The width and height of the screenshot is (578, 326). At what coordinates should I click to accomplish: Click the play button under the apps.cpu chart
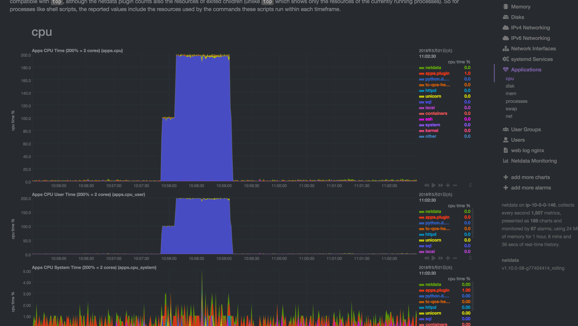click(x=433, y=185)
